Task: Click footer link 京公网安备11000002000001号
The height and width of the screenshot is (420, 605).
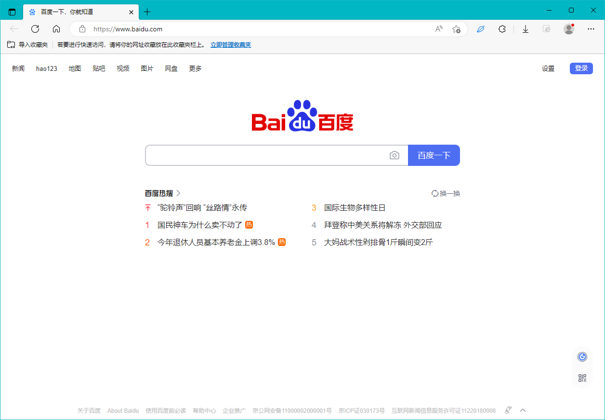Action: pos(292,411)
